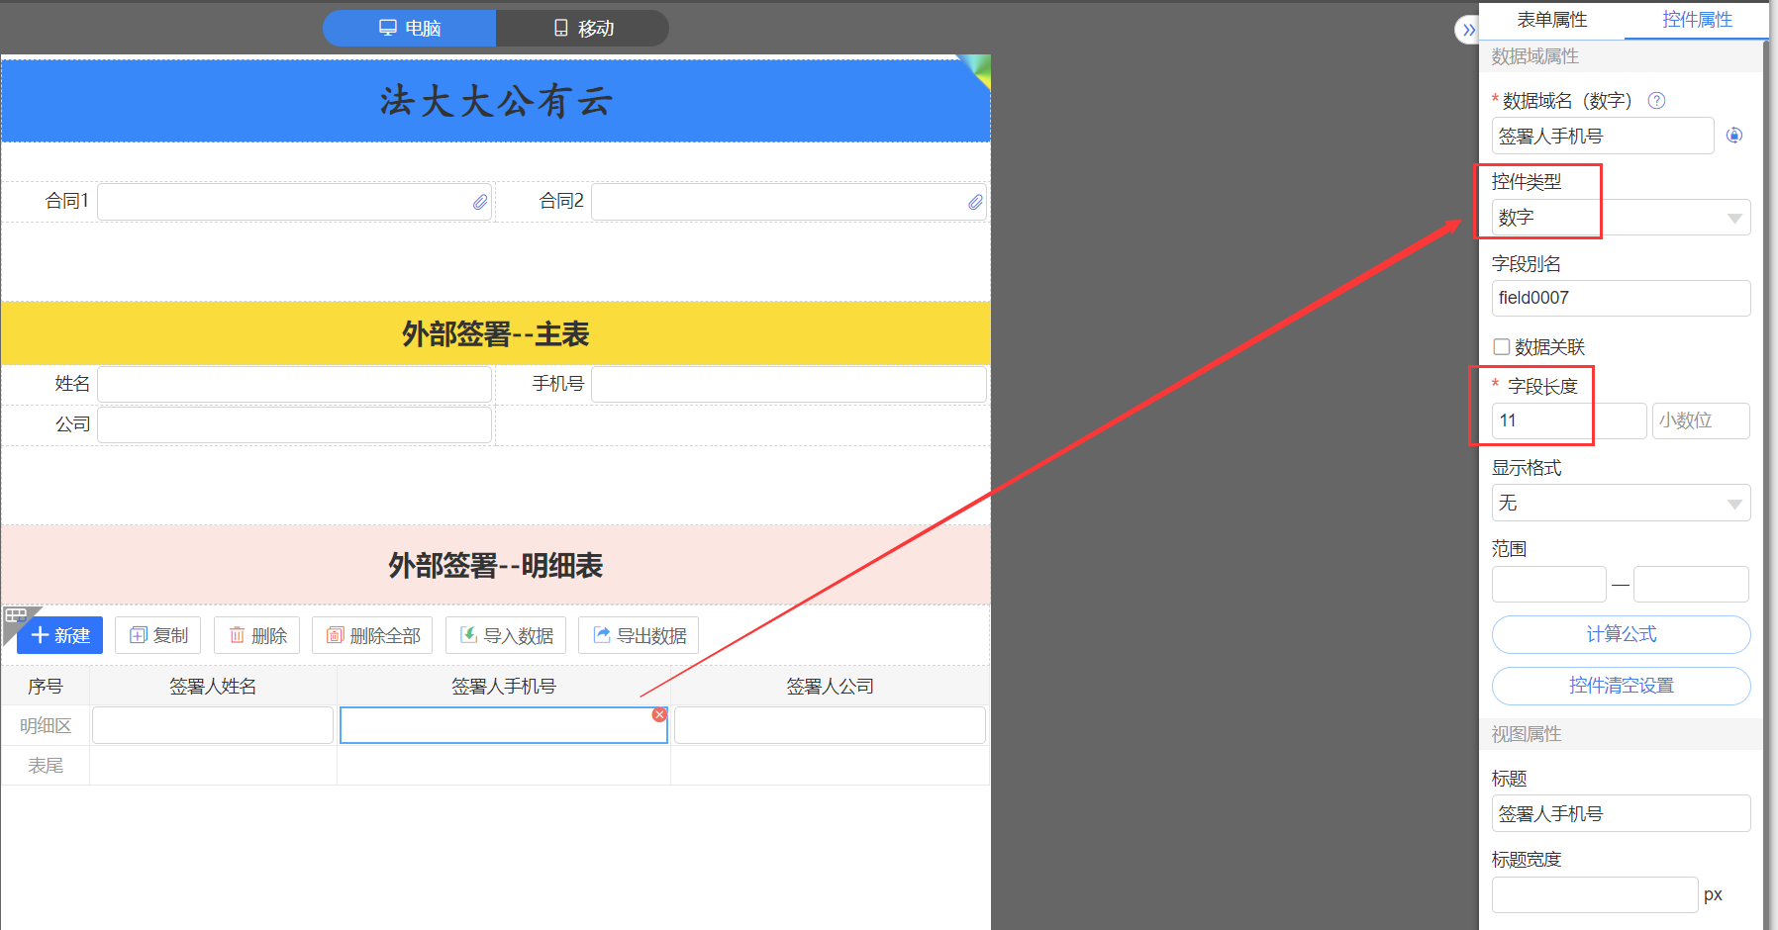Click the 合同2 attachment field
1778x930 pixels.
tap(789, 202)
